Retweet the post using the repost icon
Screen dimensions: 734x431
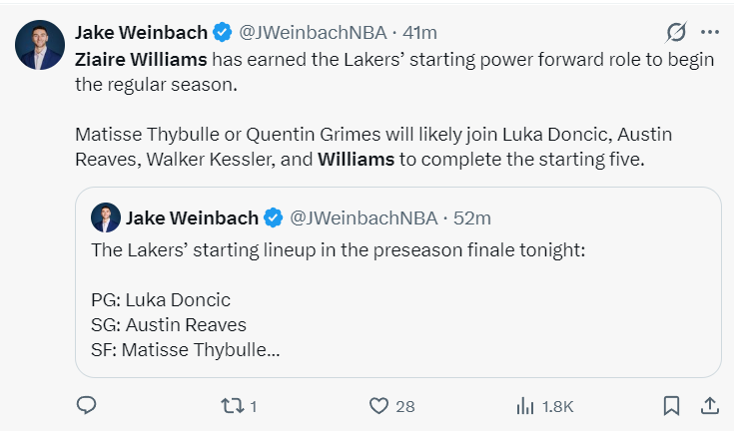[233, 406]
